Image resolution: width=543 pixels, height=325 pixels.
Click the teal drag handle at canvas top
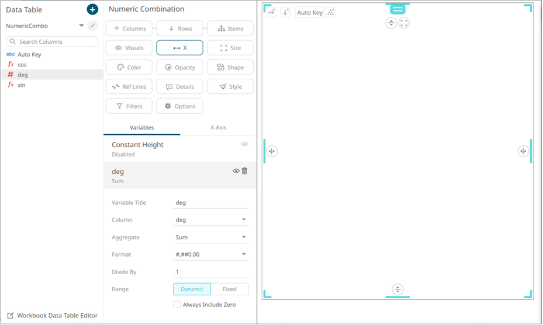pos(397,9)
